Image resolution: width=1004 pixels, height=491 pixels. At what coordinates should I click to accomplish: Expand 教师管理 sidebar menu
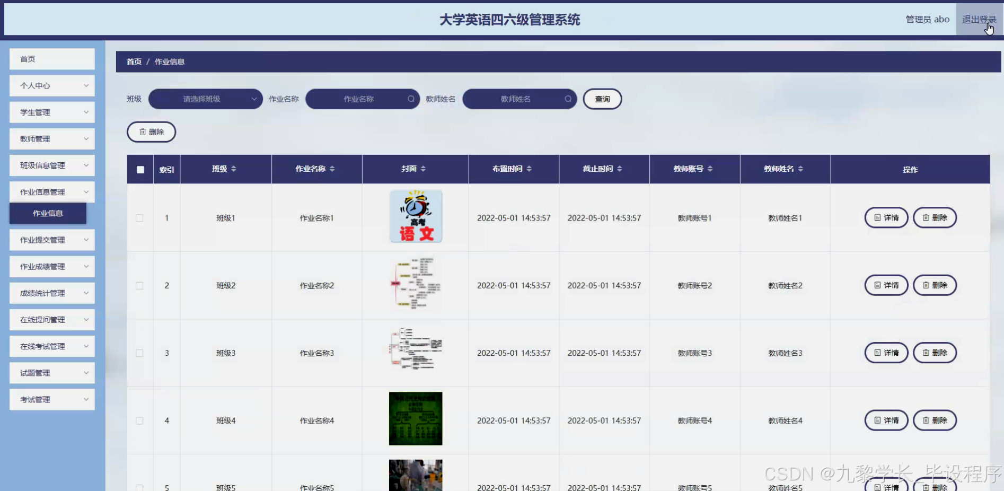(x=52, y=138)
